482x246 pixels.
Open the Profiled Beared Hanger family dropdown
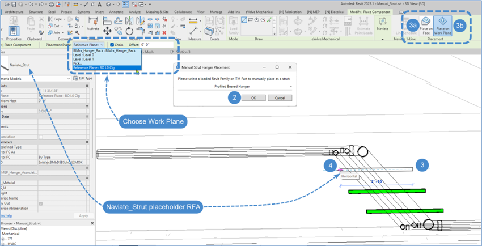[x=235, y=87]
